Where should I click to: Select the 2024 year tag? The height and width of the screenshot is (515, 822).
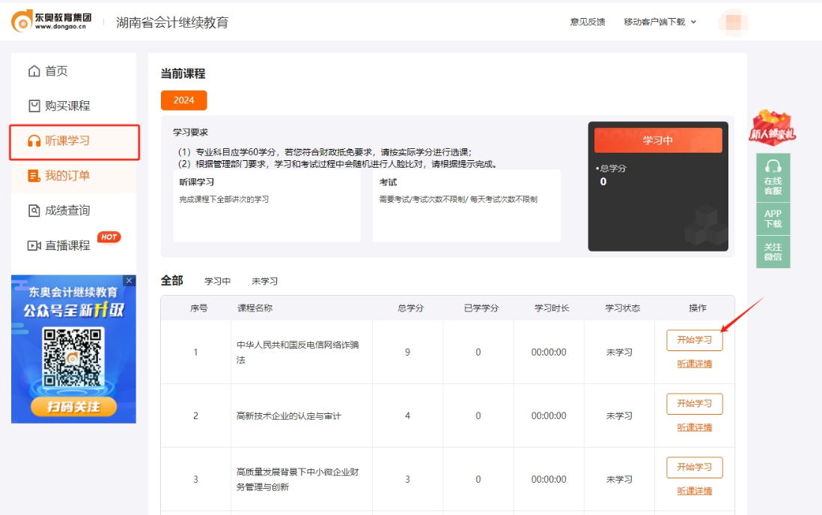click(183, 100)
